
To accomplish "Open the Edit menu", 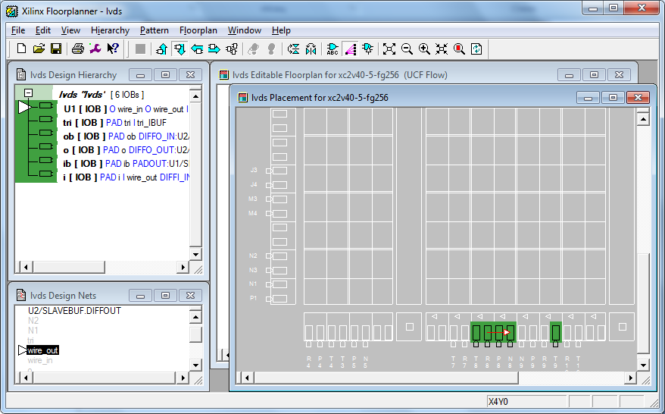I will pyautogui.click(x=43, y=30).
